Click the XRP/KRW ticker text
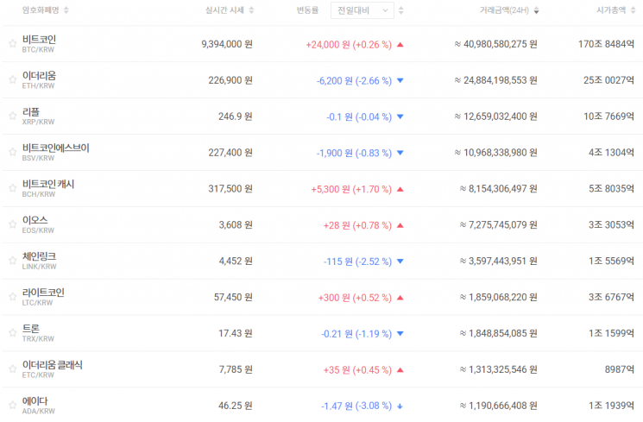 point(38,122)
